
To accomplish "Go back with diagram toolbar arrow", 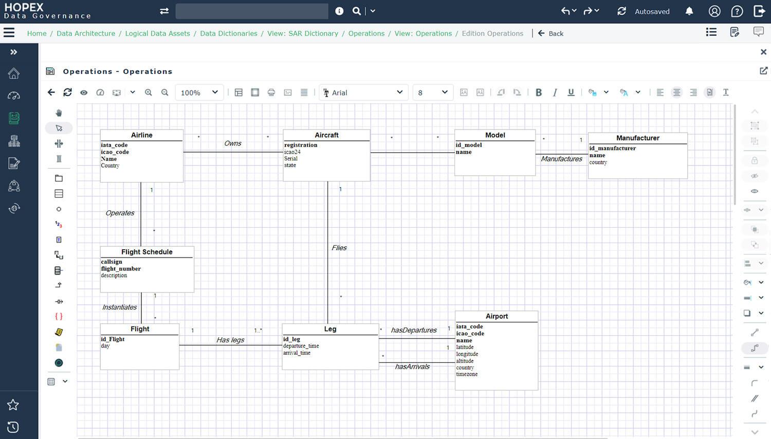I will click(51, 93).
